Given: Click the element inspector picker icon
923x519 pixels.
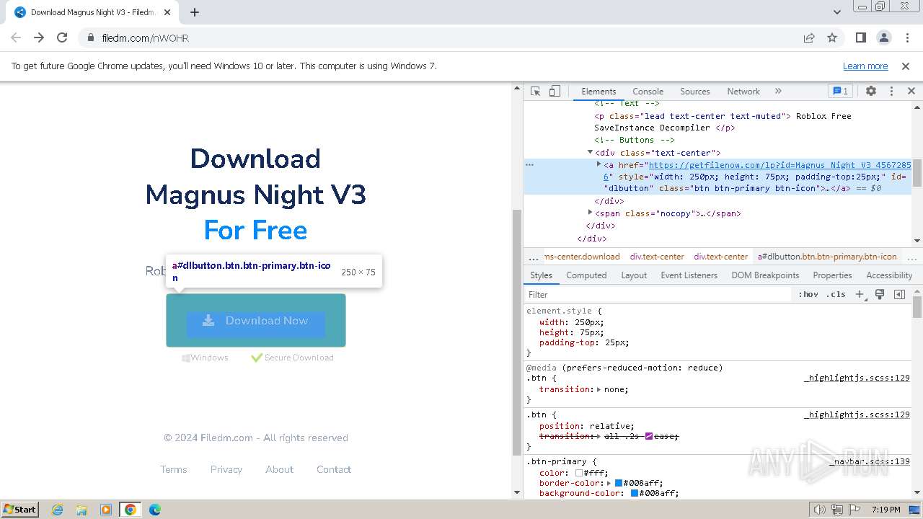Looking at the screenshot, I should (535, 92).
